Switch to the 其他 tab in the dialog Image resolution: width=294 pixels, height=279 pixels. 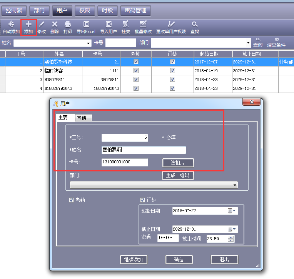click(x=82, y=118)
